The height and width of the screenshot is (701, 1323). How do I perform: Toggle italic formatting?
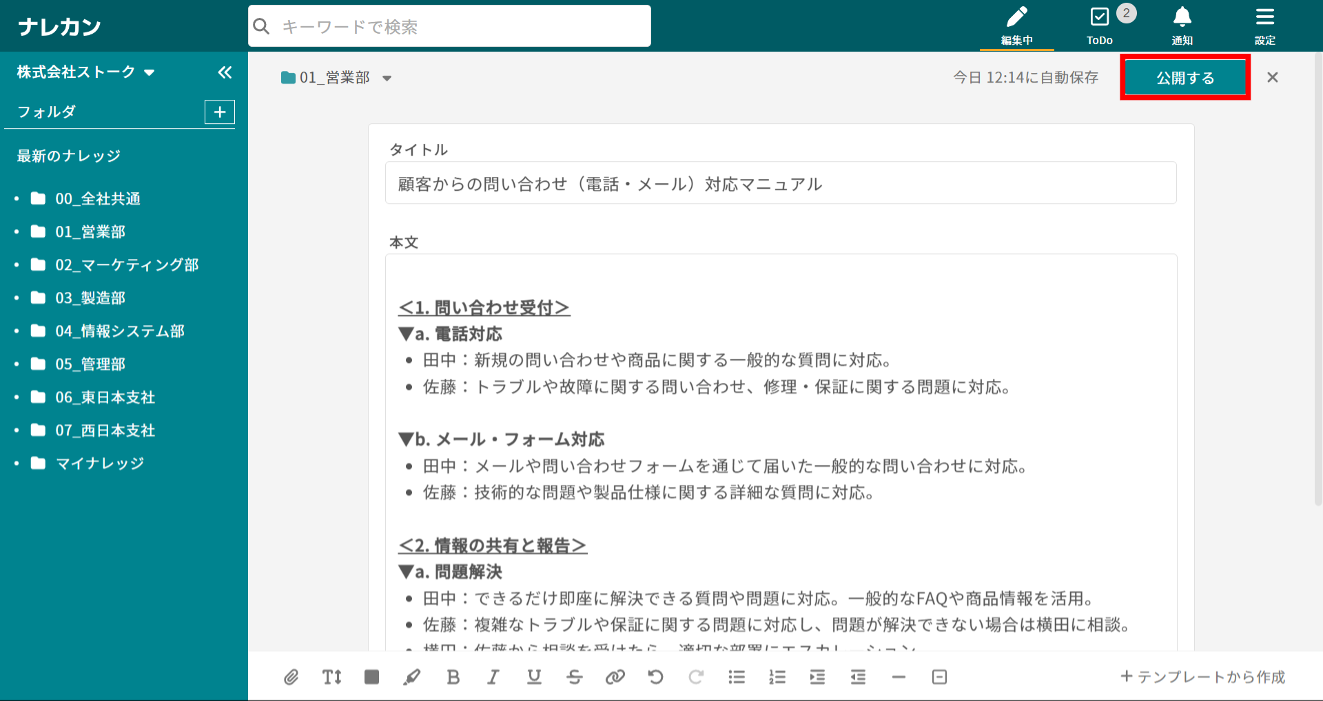pyautogui.click(x=493, y=678)
